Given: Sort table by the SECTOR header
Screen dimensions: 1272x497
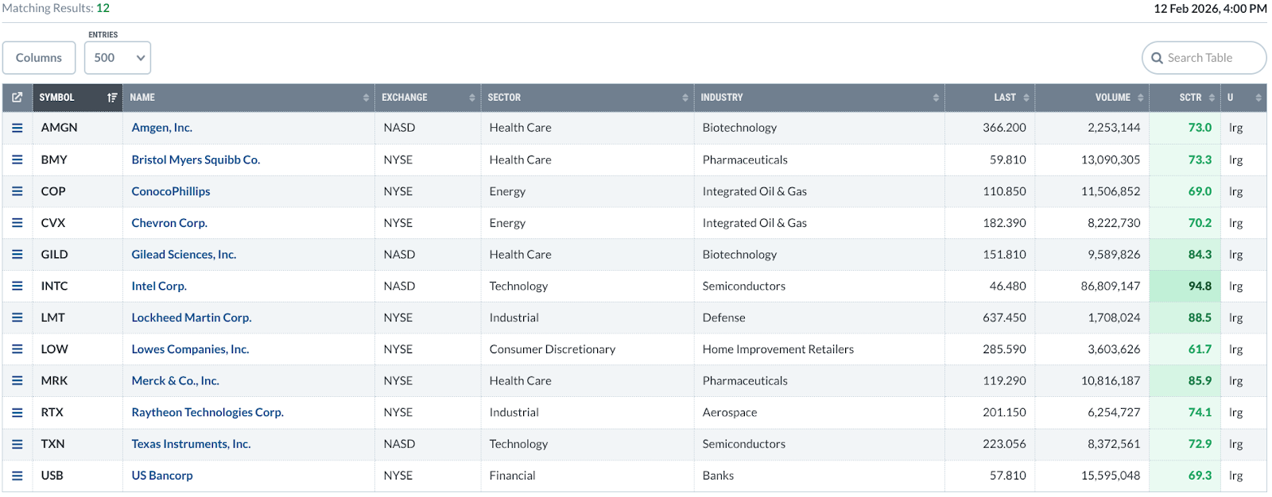Looking at the screenshot, I should click(505, 98).
